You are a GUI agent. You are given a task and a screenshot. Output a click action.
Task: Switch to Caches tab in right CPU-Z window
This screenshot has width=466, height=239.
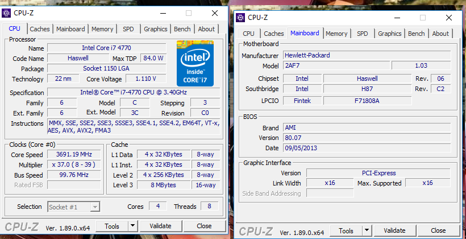coord(274,34)
